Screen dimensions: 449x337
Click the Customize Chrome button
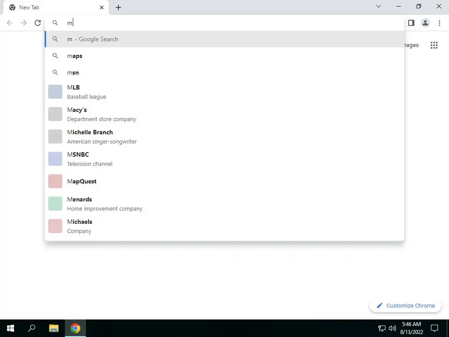pyautogui.click(x=406, y=305)
